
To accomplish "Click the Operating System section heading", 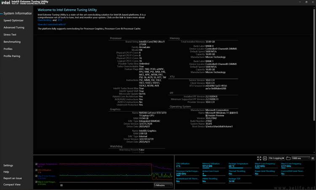I will [x=180, y=107].
